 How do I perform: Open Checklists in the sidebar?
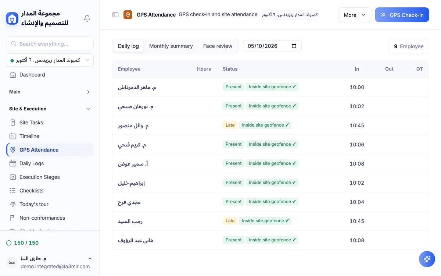(50, 191)
